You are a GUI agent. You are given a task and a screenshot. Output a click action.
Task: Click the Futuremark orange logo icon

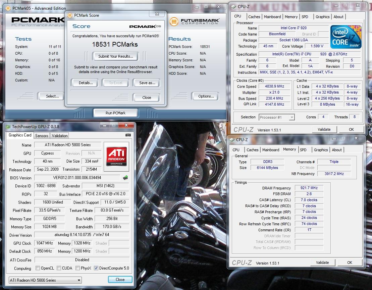174,21
